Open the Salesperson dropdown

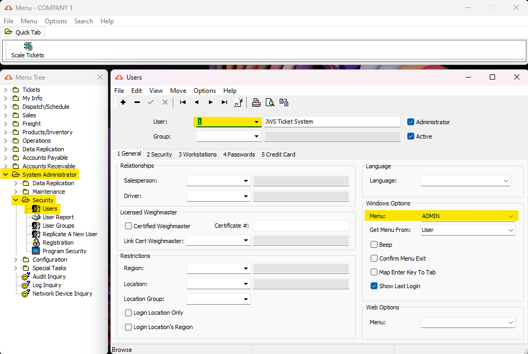pyautogui.click(x=246, y=180)
